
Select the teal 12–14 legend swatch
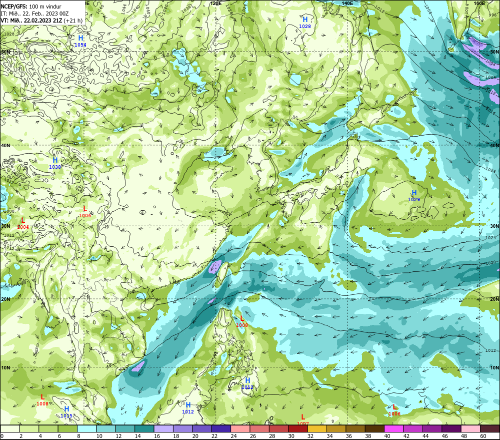pyautogui.click(x=125, y=428)
